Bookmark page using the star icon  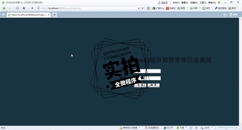point(32,8)
